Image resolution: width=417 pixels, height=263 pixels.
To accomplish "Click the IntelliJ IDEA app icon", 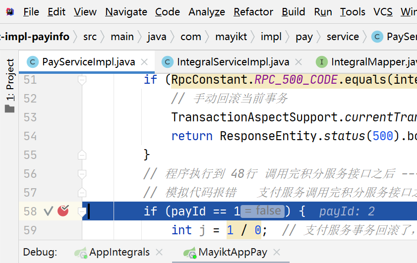I will tap(10, 12).
